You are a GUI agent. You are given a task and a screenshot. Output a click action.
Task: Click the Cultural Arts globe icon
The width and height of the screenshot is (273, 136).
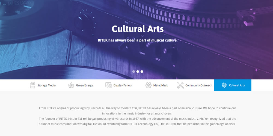(224, 85)
